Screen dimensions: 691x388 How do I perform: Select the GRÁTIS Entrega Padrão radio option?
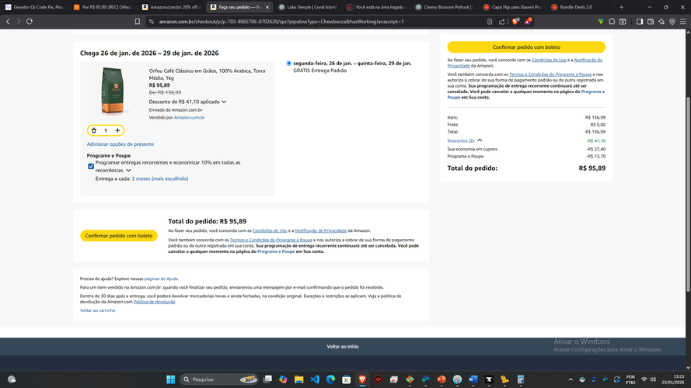click(x=288, y=64)
